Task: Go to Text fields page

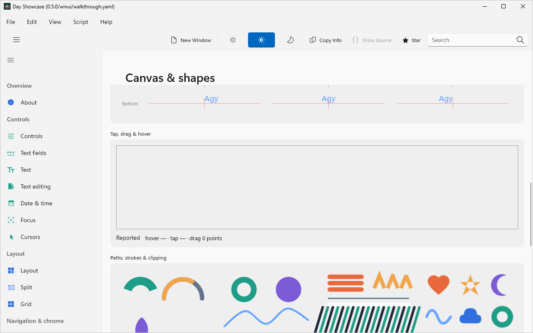Action: [x=51, y=153]
